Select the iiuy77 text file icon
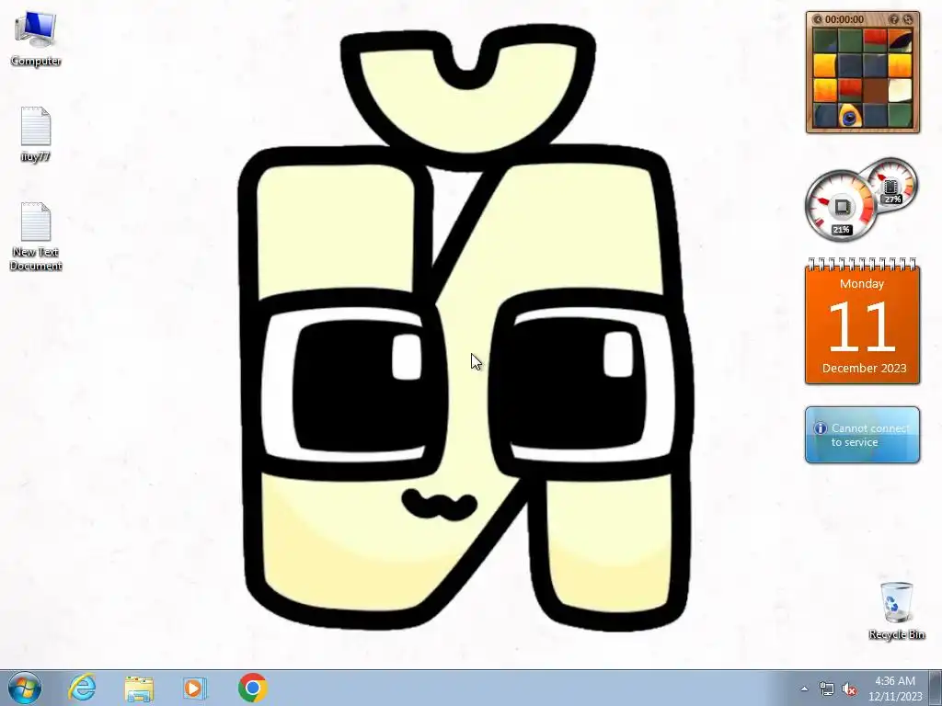Screen dimensions: 942x706 36,134
